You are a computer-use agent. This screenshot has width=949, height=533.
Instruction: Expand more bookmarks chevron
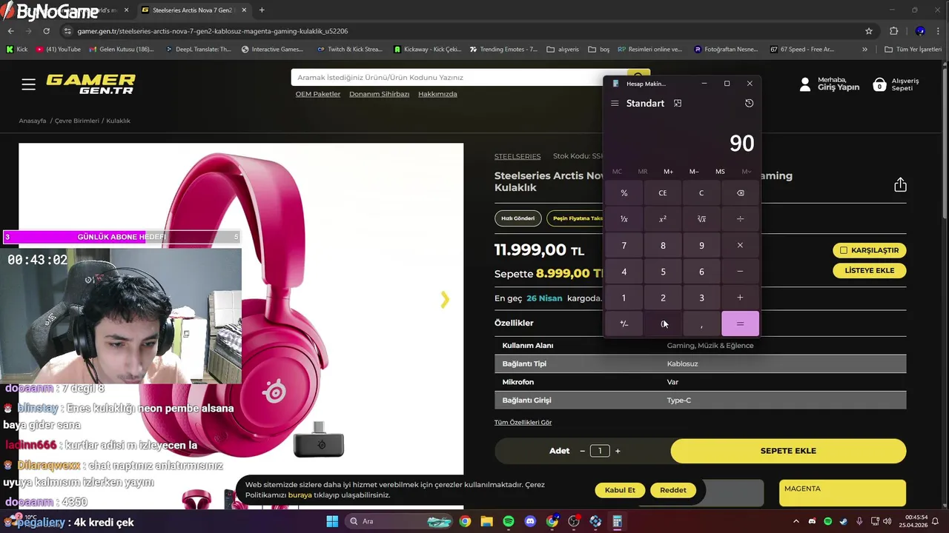[864, 50]
